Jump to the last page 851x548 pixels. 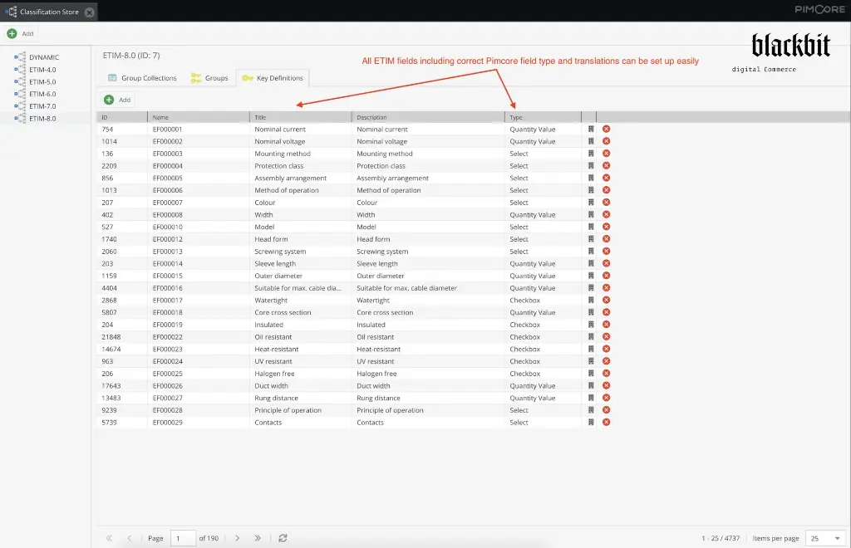258,538
